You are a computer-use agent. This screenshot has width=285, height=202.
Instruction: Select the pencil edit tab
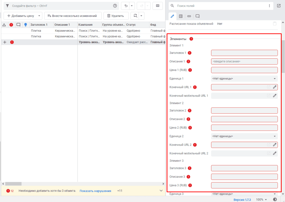pos(172,16)
